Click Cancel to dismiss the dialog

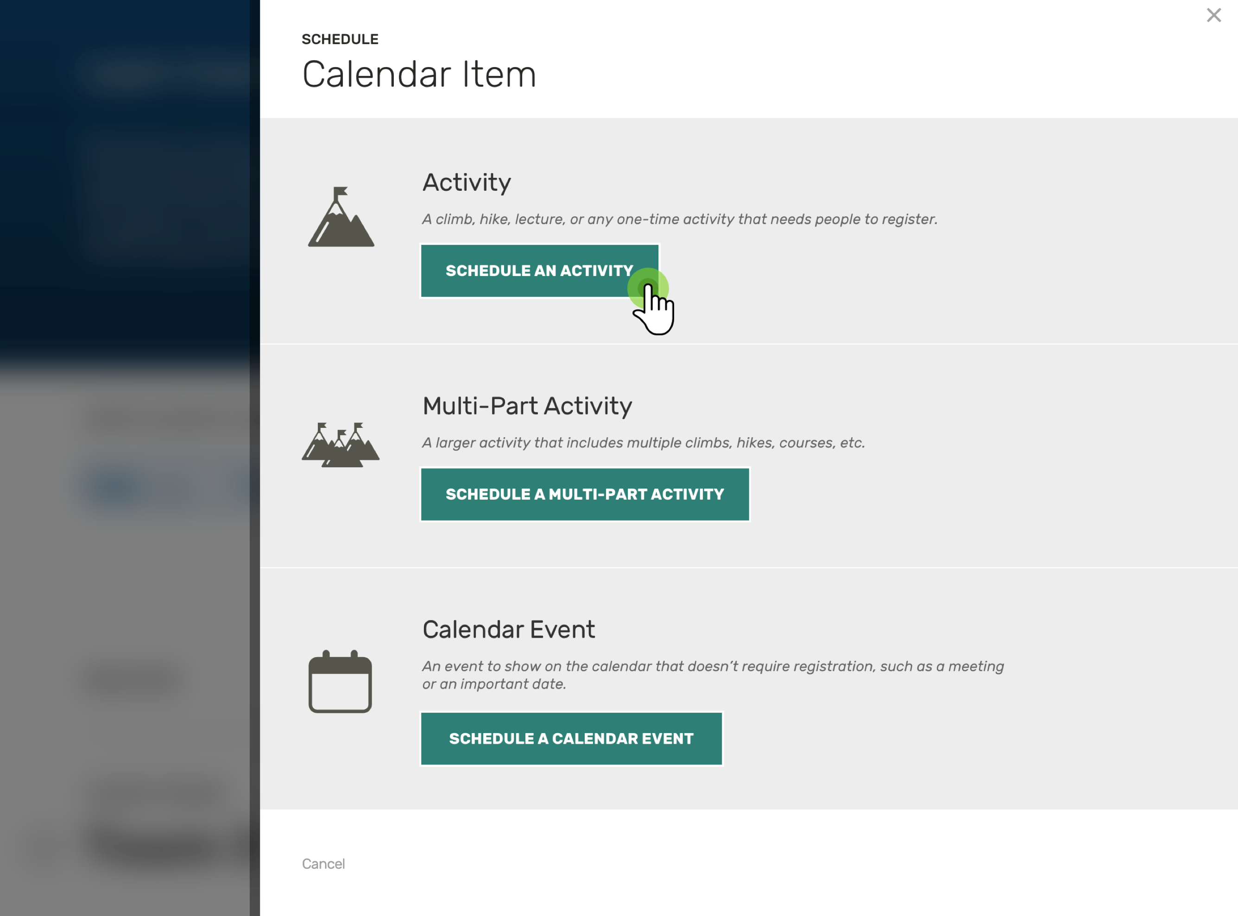tap(323, 863)
